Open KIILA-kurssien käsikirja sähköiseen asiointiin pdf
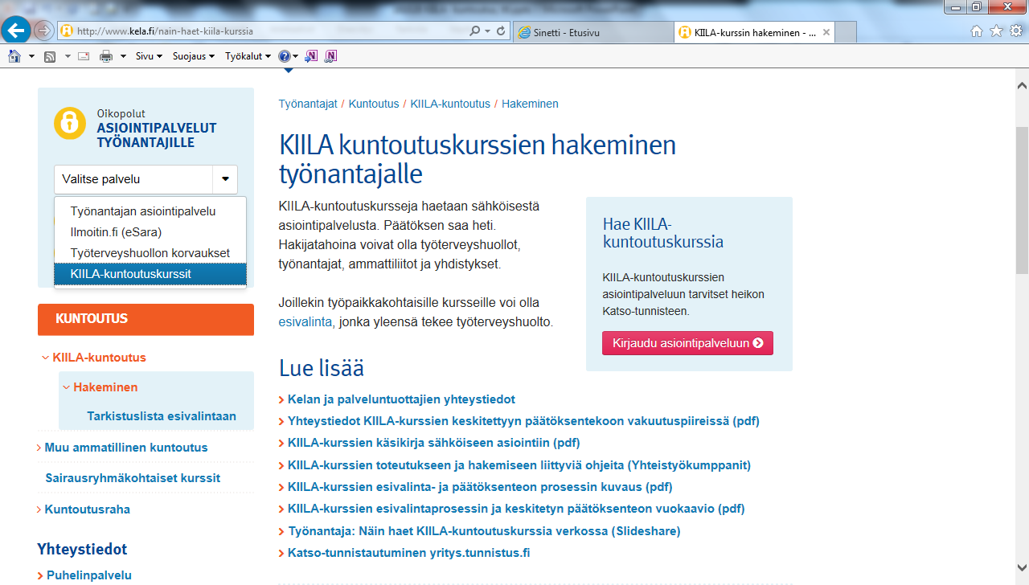This screenshot has width=1029, height=585. click(x=433, y=443)
